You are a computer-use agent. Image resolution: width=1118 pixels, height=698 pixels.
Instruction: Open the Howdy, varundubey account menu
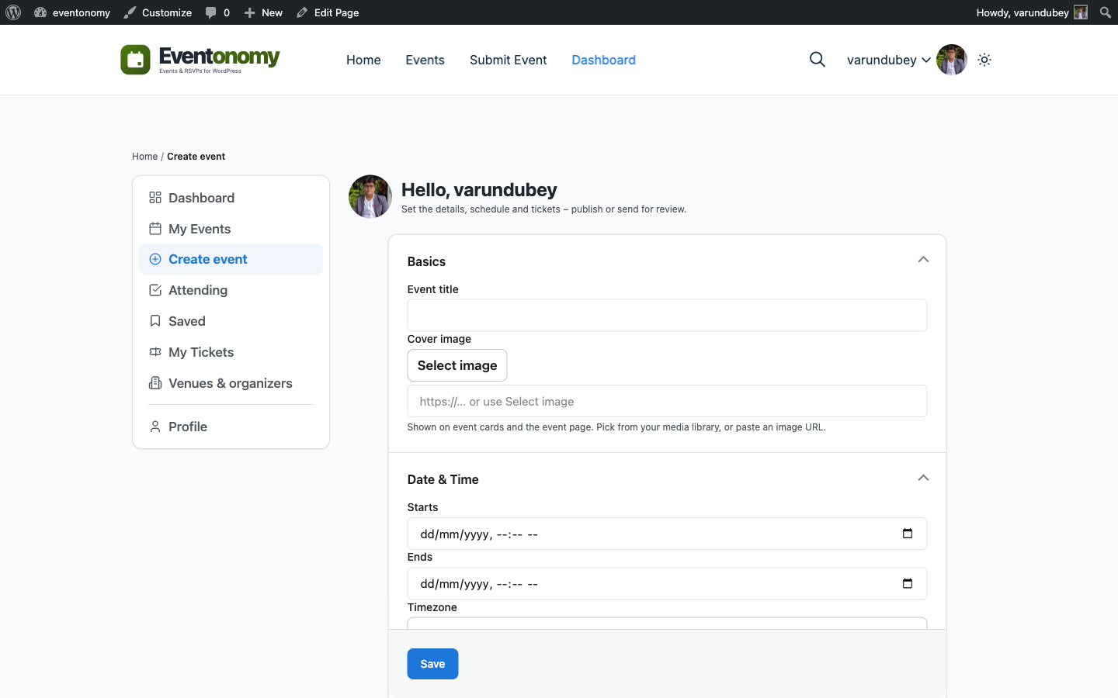[1032, 12]
